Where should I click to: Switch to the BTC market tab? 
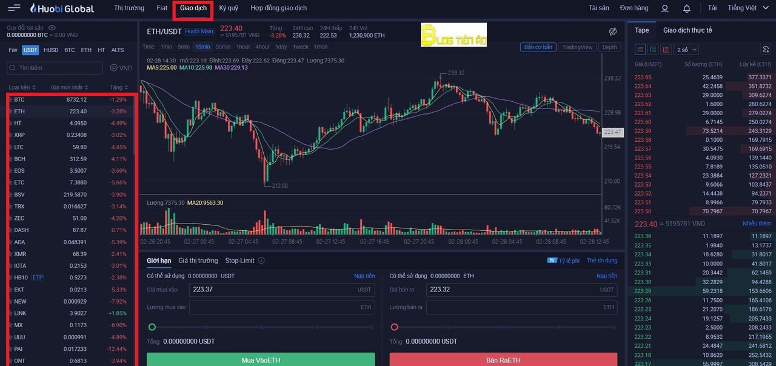[70, 50]
